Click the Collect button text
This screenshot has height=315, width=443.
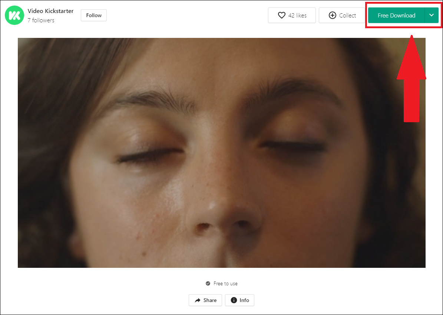[347, 16]
